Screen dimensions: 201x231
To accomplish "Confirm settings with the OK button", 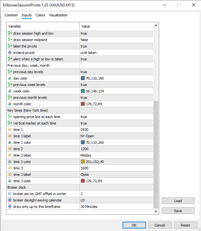I will (134, 225).
